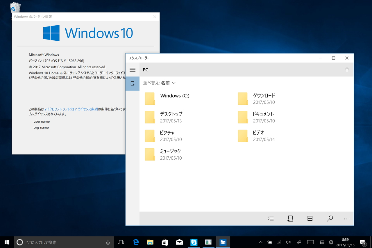Click the Windows Start button

tap(7, 242)
